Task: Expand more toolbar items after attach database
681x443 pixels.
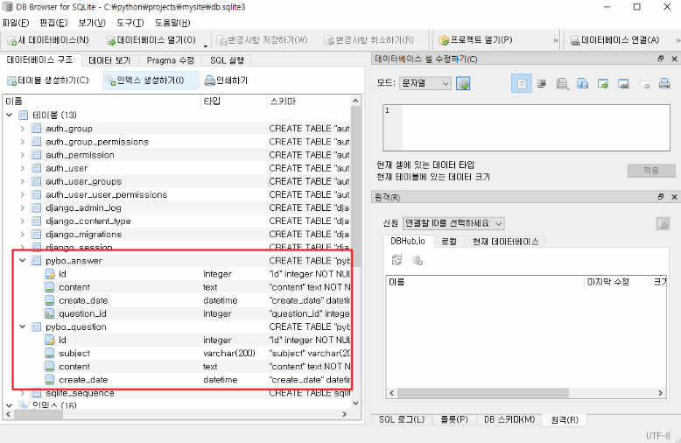Action: pyautogui.click(x=677, y=40)
